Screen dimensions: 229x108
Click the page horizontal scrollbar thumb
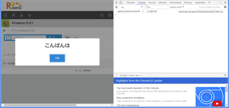[x=40, y=105]
